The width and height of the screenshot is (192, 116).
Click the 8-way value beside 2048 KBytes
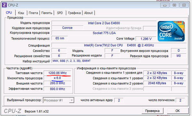pos(179,83)
